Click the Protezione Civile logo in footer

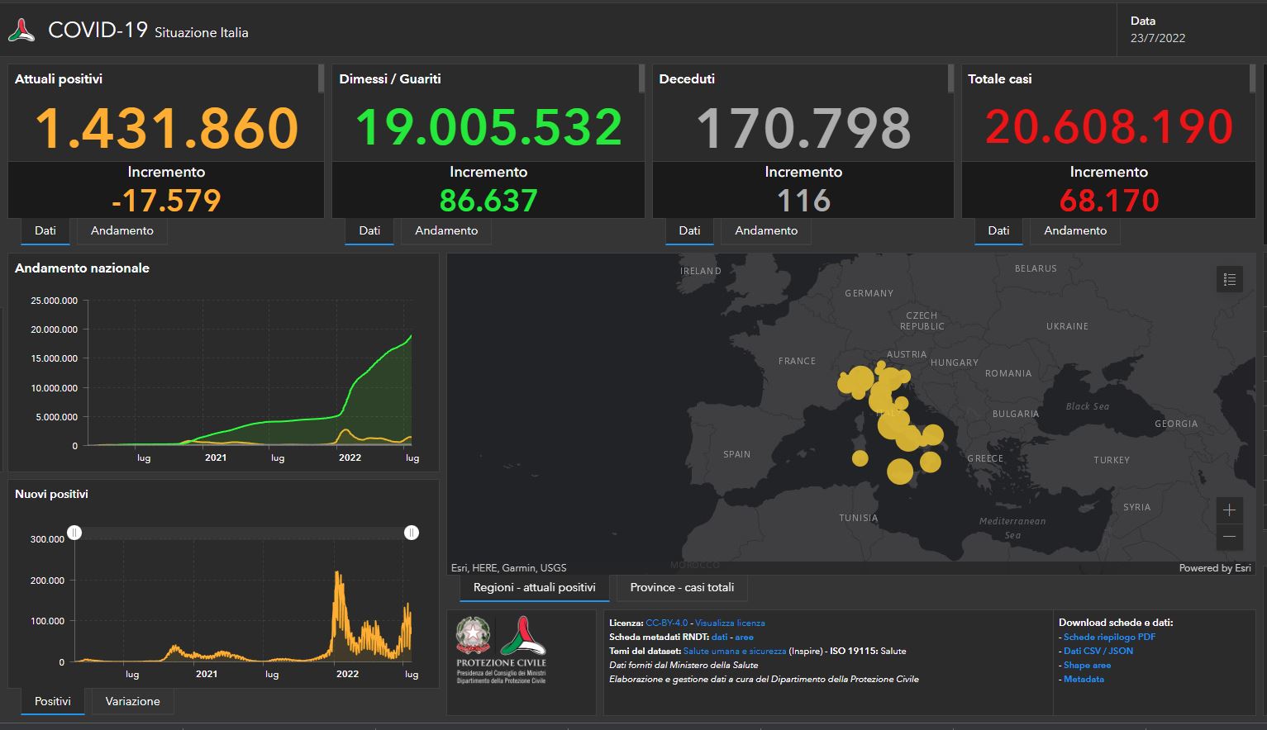(x=523, y=636)
